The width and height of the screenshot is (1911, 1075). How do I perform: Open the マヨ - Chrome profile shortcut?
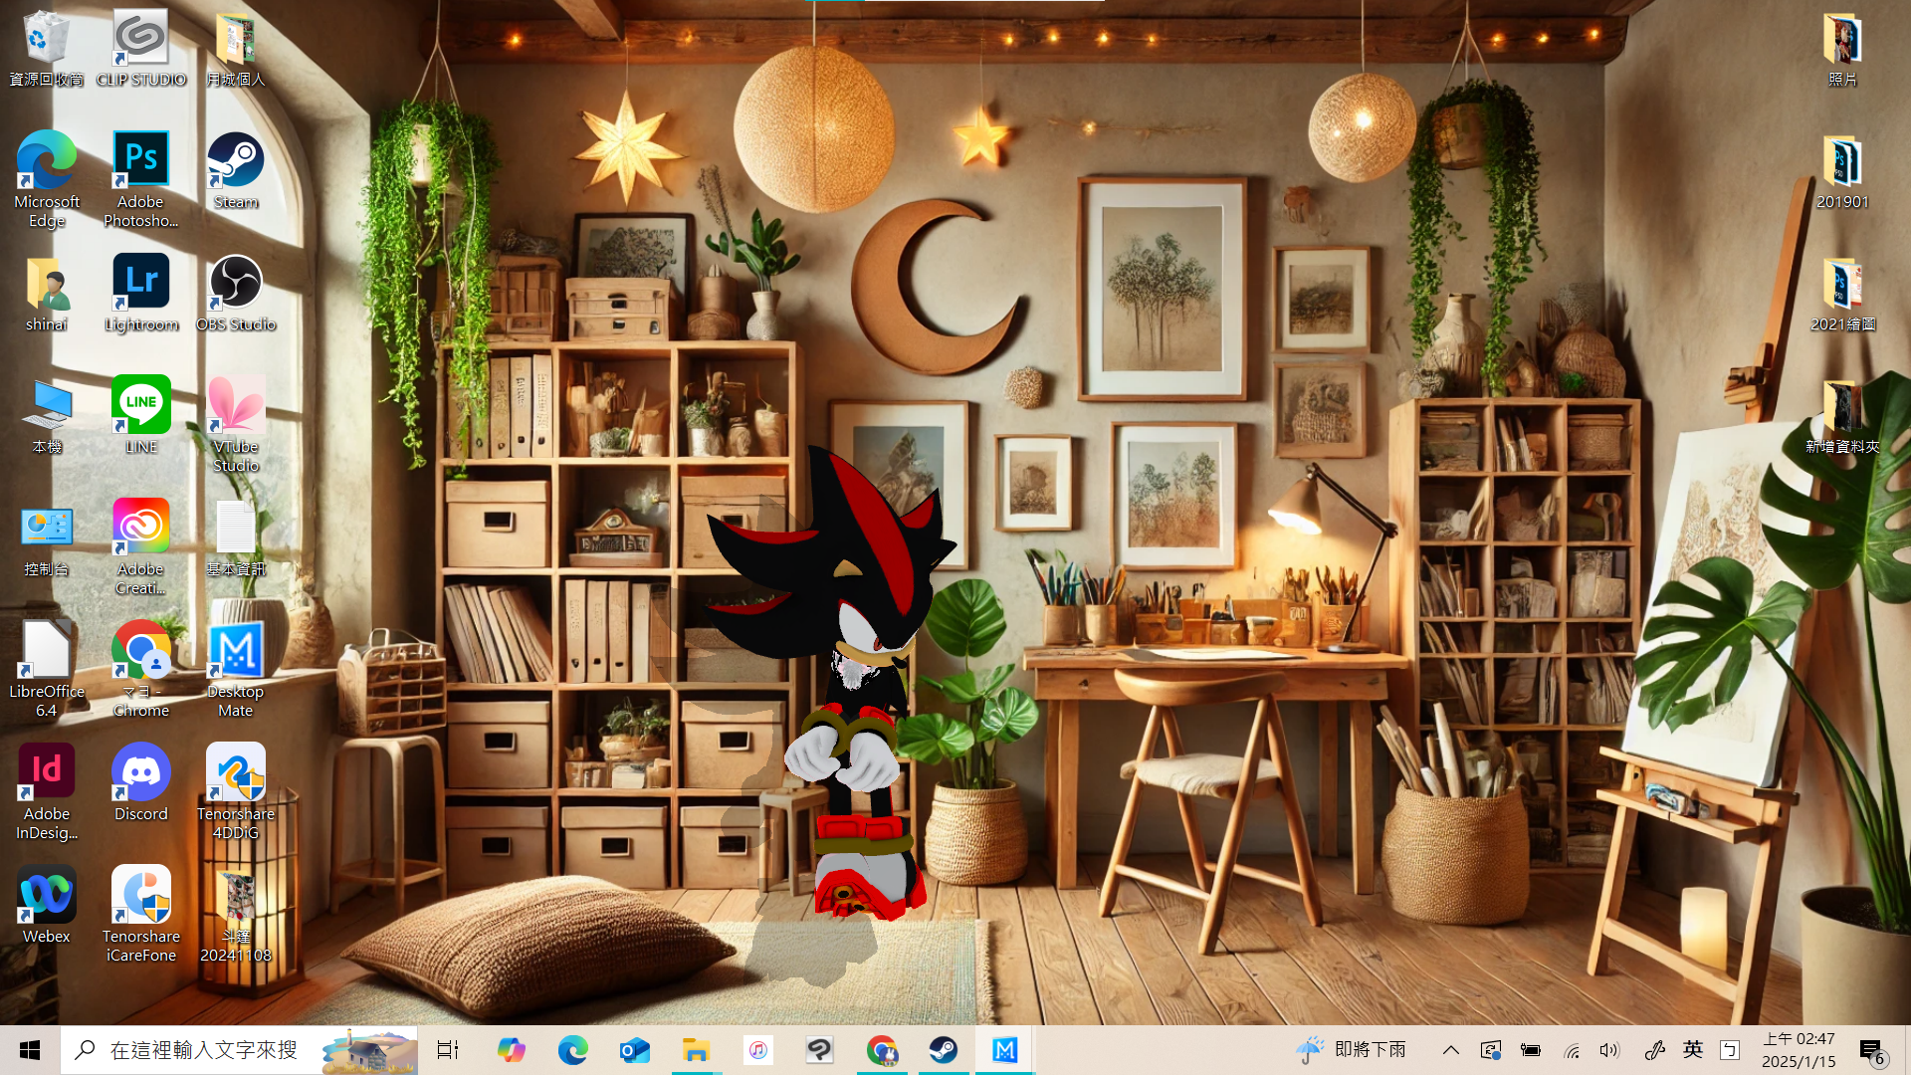tap(140, 669)
